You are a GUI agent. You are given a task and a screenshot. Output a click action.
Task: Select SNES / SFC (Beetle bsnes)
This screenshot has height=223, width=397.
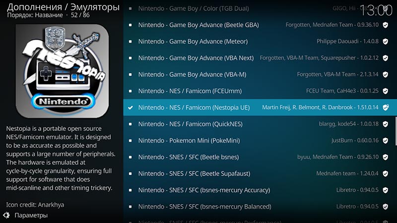tap(260, 157)
